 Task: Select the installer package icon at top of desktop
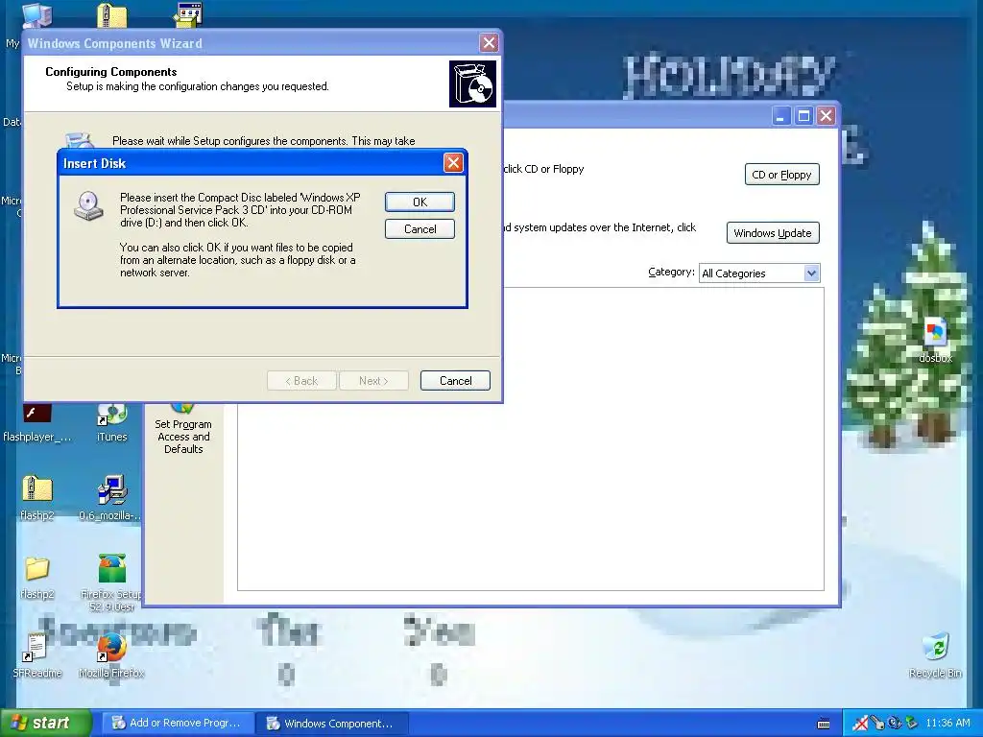point(187,15)
